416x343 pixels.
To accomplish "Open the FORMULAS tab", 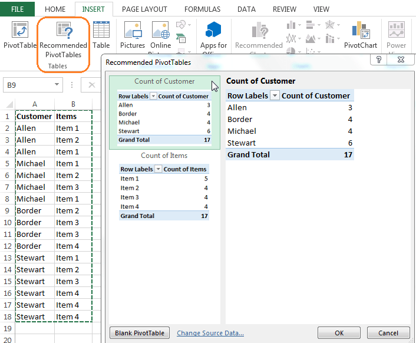I will pyautogui.click(x=203, y=9).
